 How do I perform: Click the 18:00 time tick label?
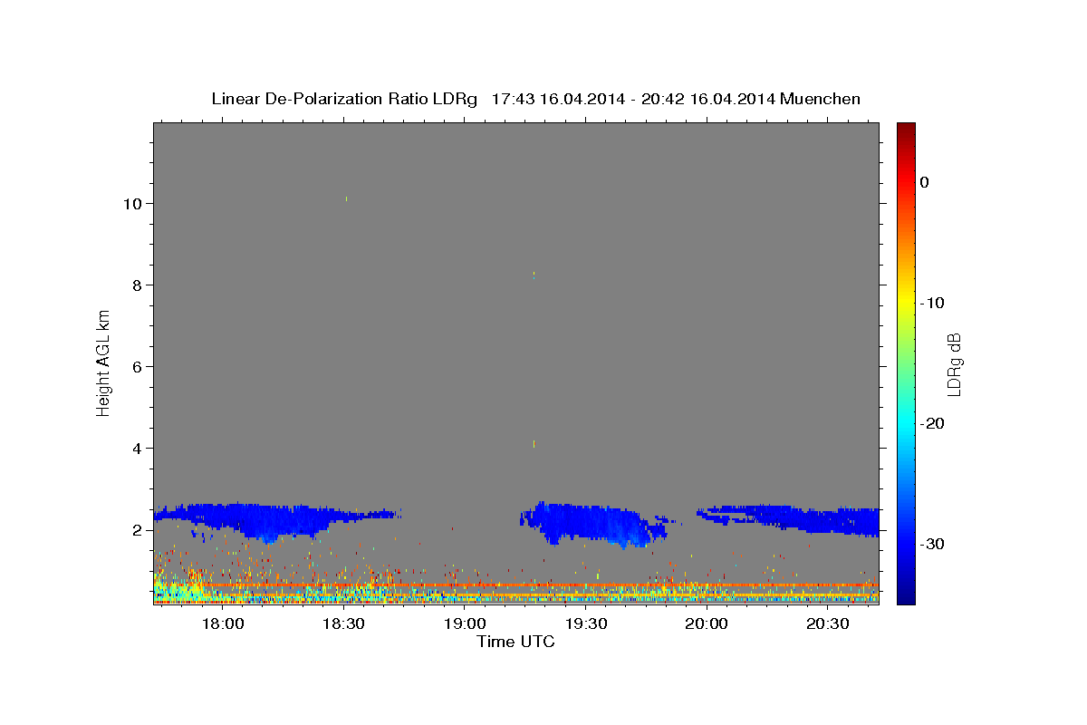click(x=222, y=623)
